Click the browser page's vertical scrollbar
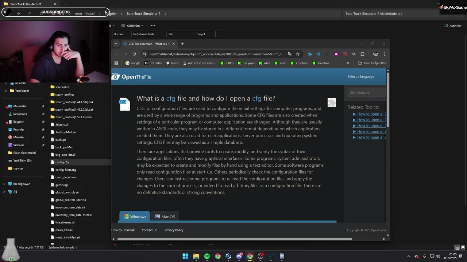The width and height of the screenshot is (467, 262). pos(388,100)
